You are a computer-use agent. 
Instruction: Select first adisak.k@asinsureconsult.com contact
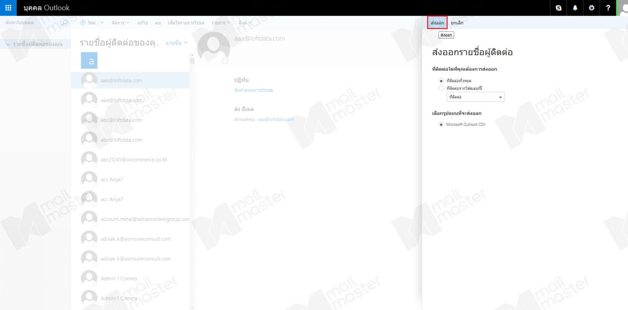[130, 239]
